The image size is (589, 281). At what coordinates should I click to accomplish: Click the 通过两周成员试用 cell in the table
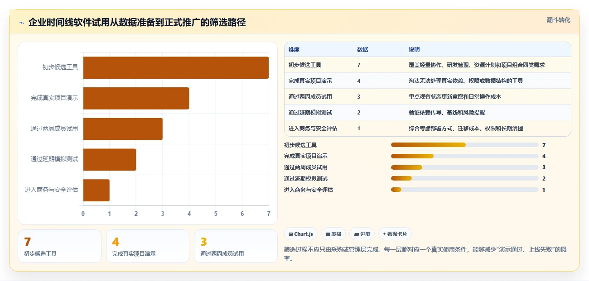310,97
